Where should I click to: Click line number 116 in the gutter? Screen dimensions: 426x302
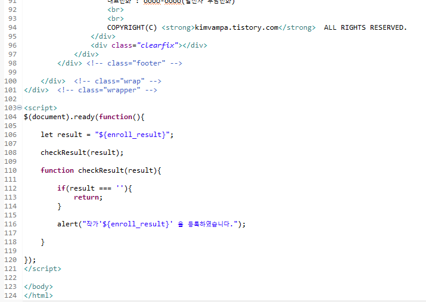(10, 224)
